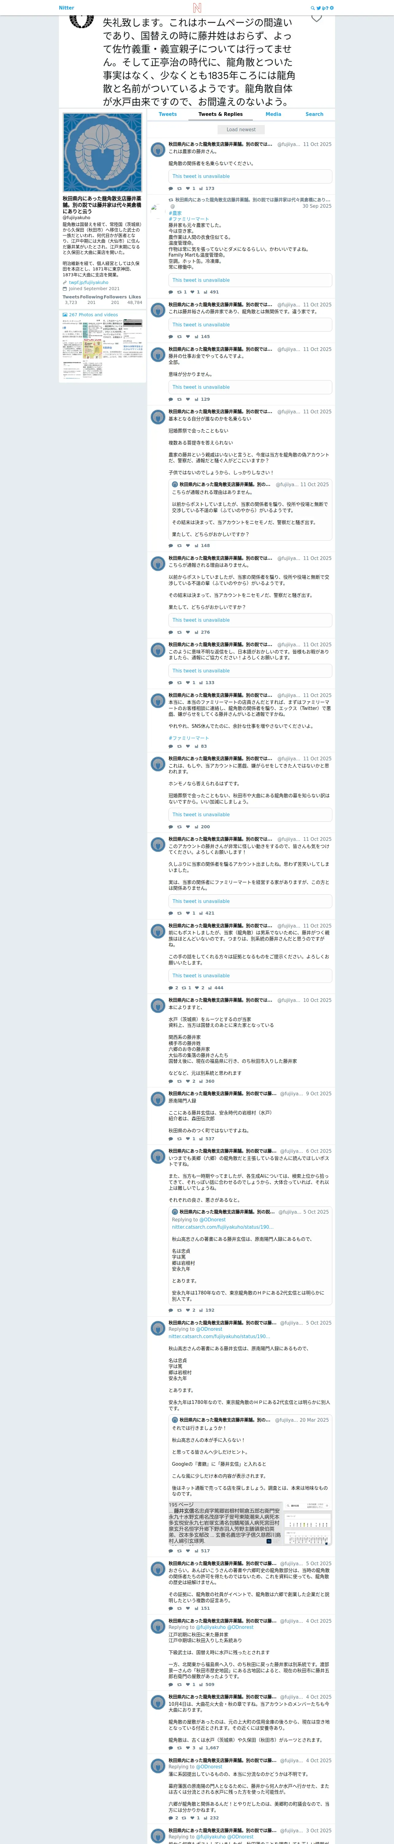Open the @fujiiyakuho profile handle link
This screenshot has height=1844, width=394.
(76, 218)
